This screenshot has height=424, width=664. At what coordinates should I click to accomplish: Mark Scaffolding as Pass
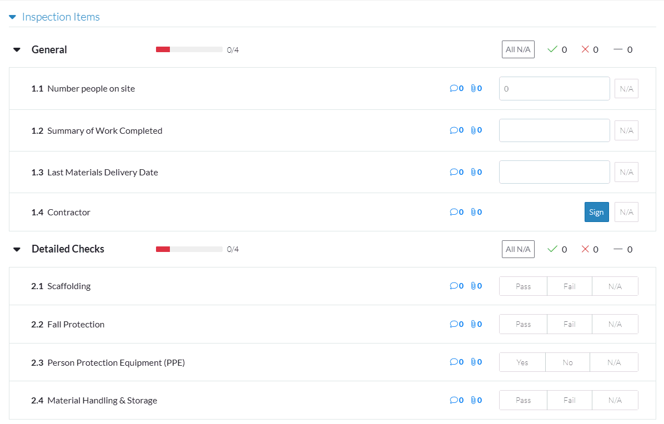tap(523, 286)
